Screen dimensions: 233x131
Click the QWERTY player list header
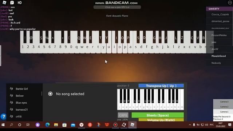(220, 9)
